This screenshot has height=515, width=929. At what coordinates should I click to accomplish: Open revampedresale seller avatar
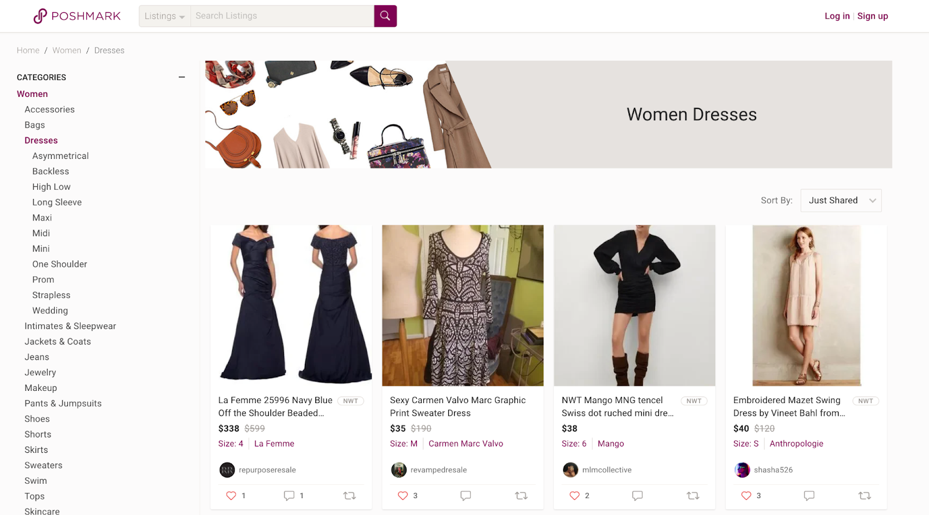point(399,470)
